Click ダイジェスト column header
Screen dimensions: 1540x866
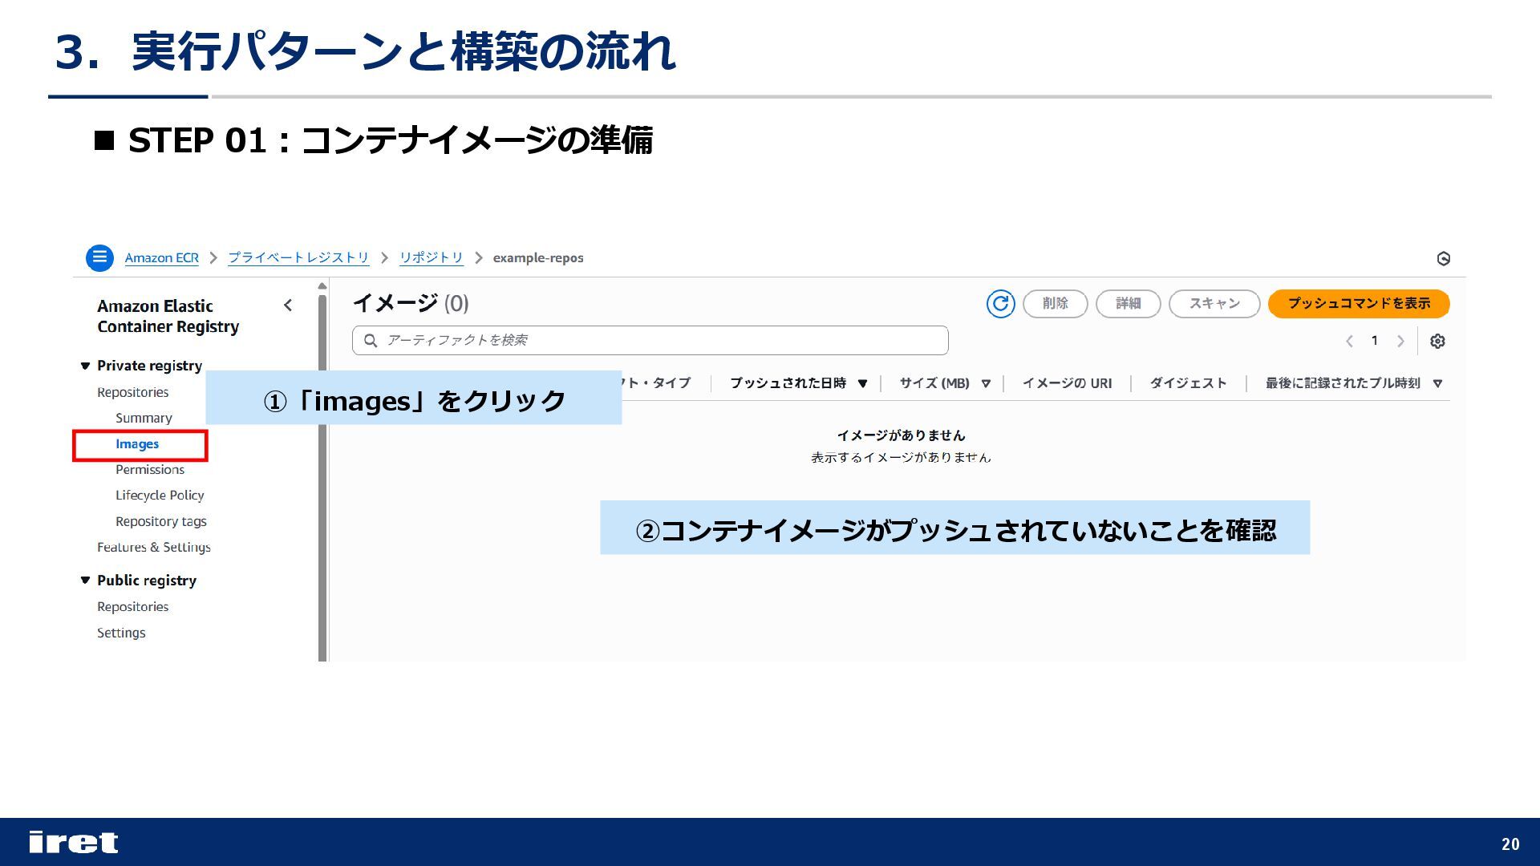point(1188,383)
